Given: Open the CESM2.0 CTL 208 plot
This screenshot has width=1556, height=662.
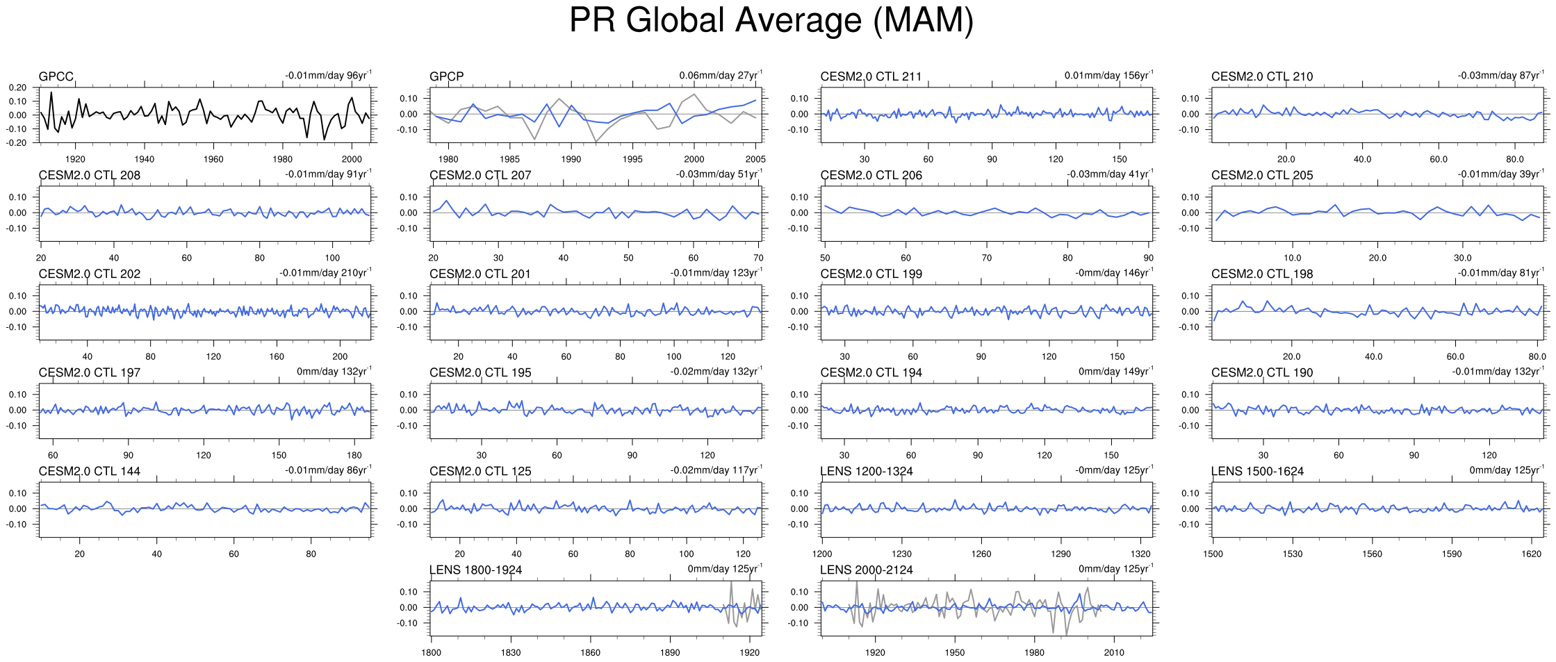Looking at the screenshot, I should click(x=206, y=213).
